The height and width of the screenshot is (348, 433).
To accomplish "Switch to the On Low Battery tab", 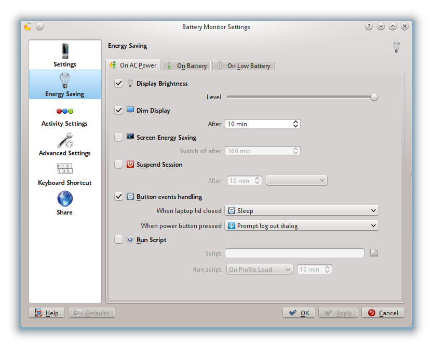I will (x=244, y=66).
